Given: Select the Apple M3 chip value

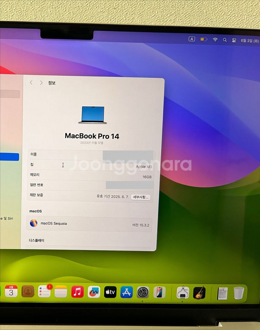Looking at the screenshot, I should click(x=144, y=167).
